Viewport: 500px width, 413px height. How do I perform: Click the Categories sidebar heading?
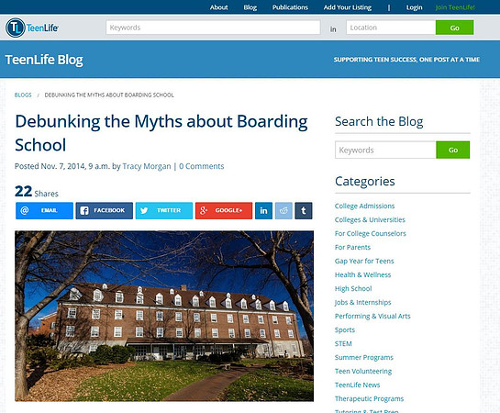point(365,181)
